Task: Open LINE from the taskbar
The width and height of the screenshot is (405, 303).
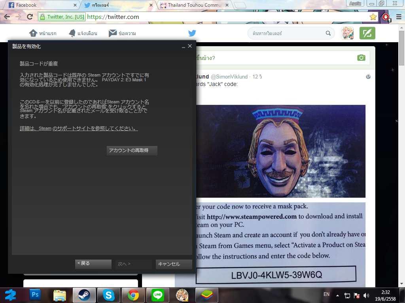Action: (158, 295)
